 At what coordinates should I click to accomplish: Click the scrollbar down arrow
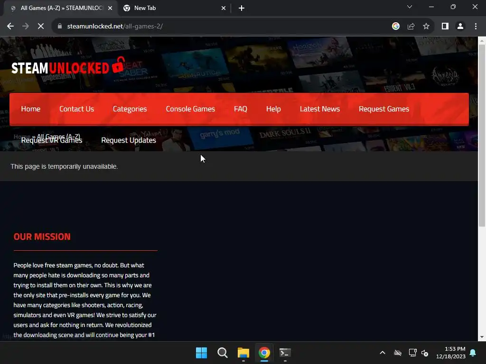[x=482, y=337]
